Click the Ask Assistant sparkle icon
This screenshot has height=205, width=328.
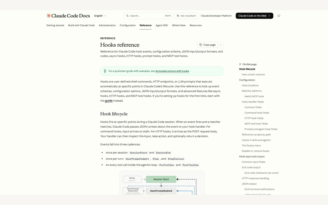[178, 16]
